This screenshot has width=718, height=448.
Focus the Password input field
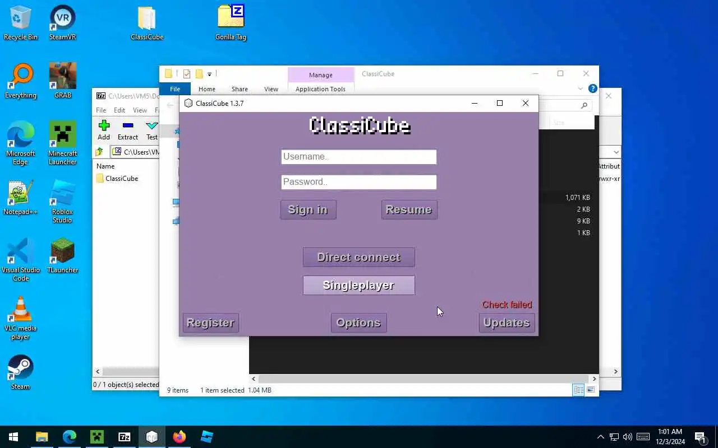(358, 181)
